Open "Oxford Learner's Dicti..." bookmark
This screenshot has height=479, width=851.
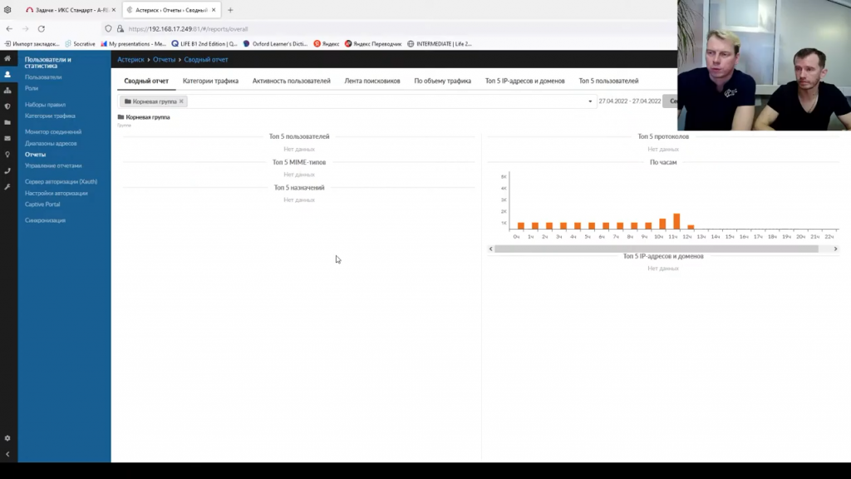tap(276, 44)
